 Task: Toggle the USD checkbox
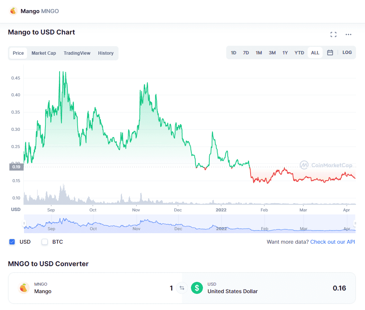(x=12, y=242)
